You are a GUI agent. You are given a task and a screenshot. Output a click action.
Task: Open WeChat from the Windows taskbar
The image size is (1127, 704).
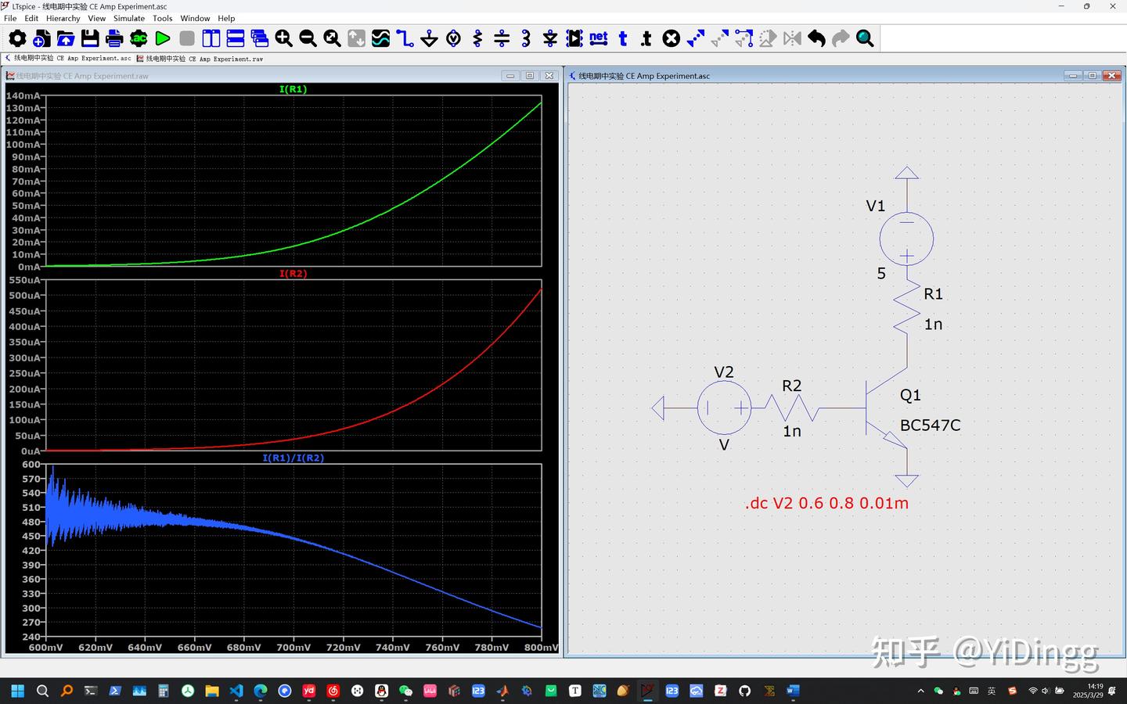(x=405, y=691)
